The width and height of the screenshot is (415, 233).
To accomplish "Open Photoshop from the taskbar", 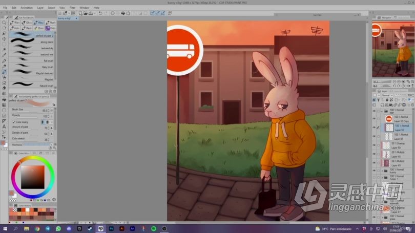I will pos(111,228).
